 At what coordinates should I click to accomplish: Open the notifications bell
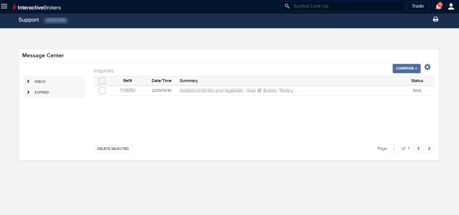tap(438, 6)
